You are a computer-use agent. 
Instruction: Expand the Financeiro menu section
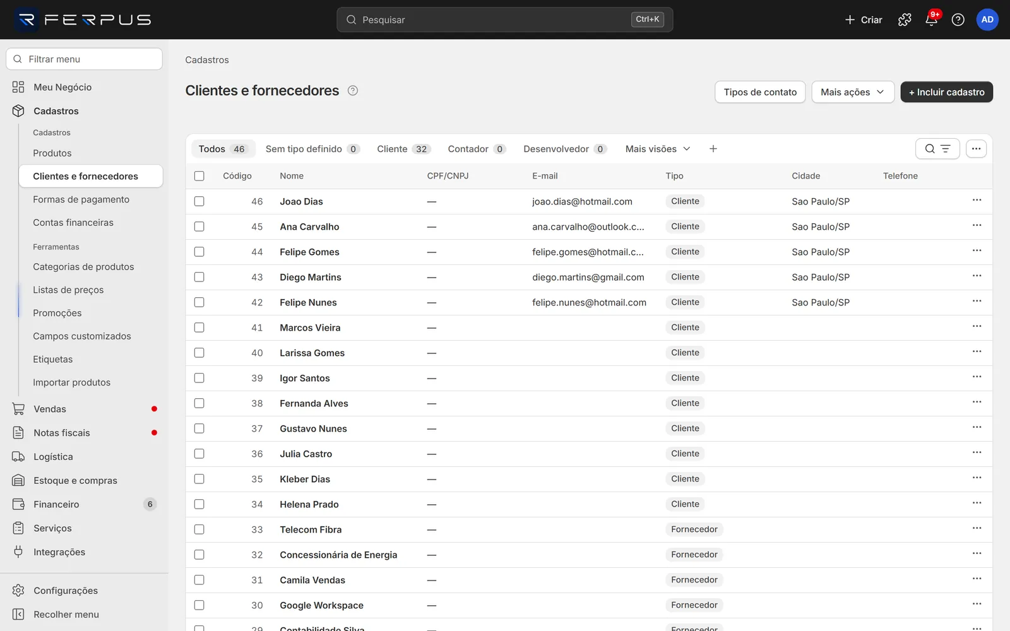tap(84, 504)
